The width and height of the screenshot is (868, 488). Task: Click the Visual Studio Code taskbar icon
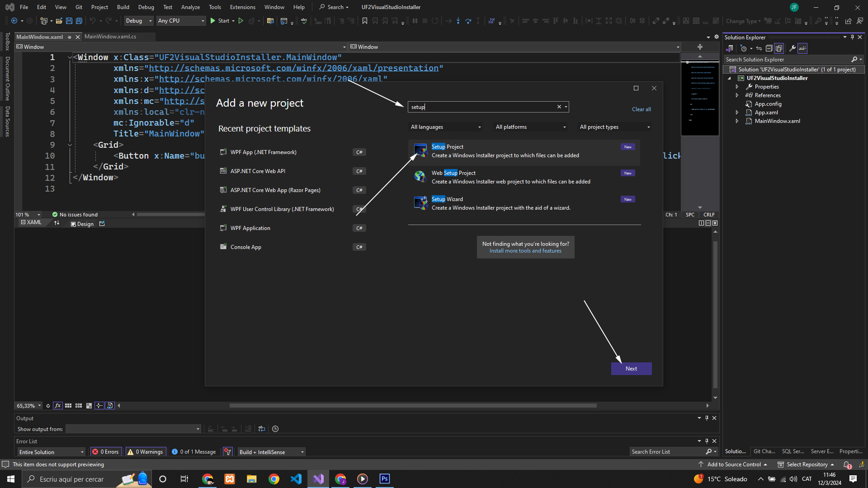[x=296, y=479]
